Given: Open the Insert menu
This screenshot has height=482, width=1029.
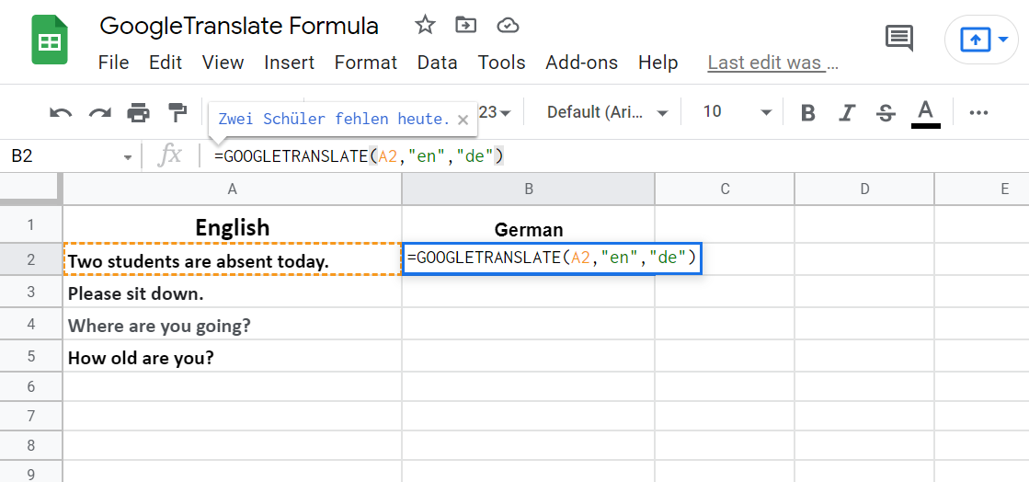Looking at the screenshot, I should (289, 63).
